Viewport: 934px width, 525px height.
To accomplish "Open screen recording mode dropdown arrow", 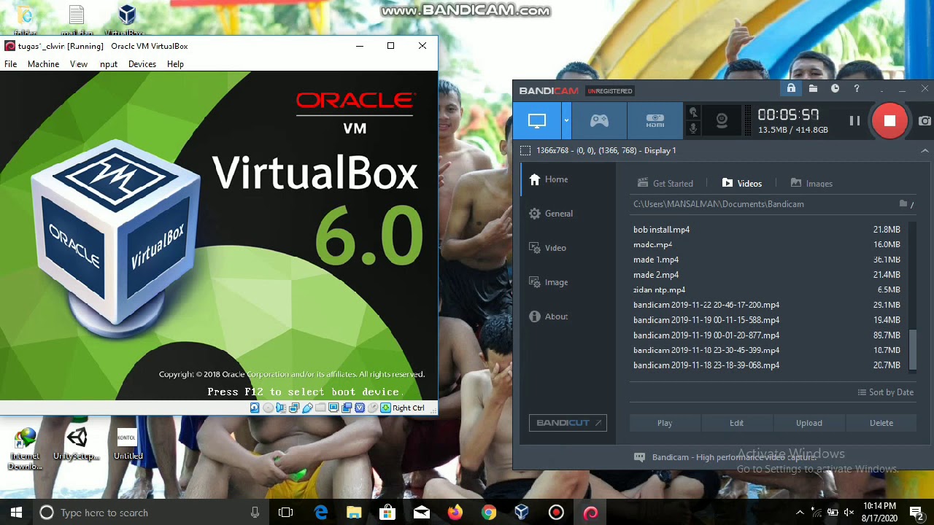I will tap(566, 121).
